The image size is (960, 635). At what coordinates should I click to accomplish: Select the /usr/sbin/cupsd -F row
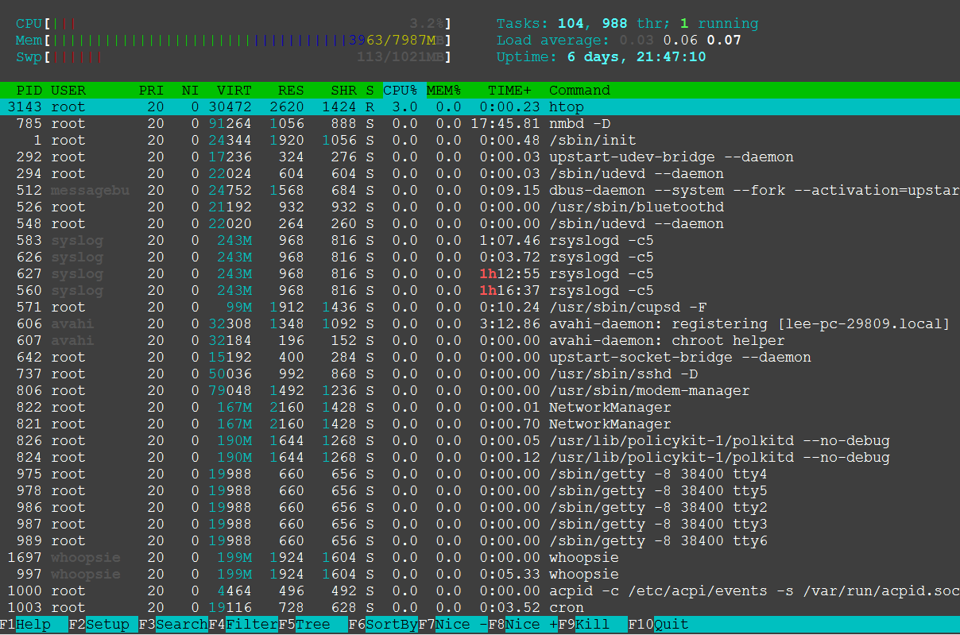[480, 308]
